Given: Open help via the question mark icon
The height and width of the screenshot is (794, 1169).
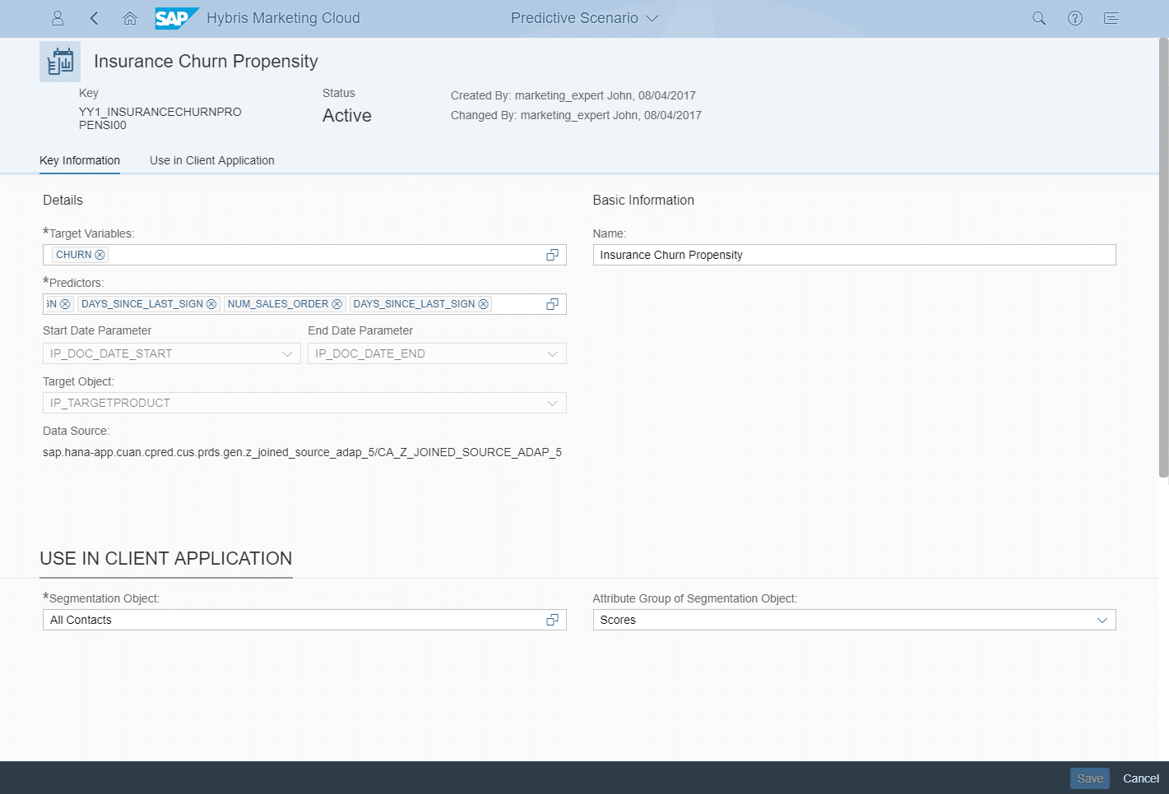Looking at the screenshot, I should click(1075, 18).
